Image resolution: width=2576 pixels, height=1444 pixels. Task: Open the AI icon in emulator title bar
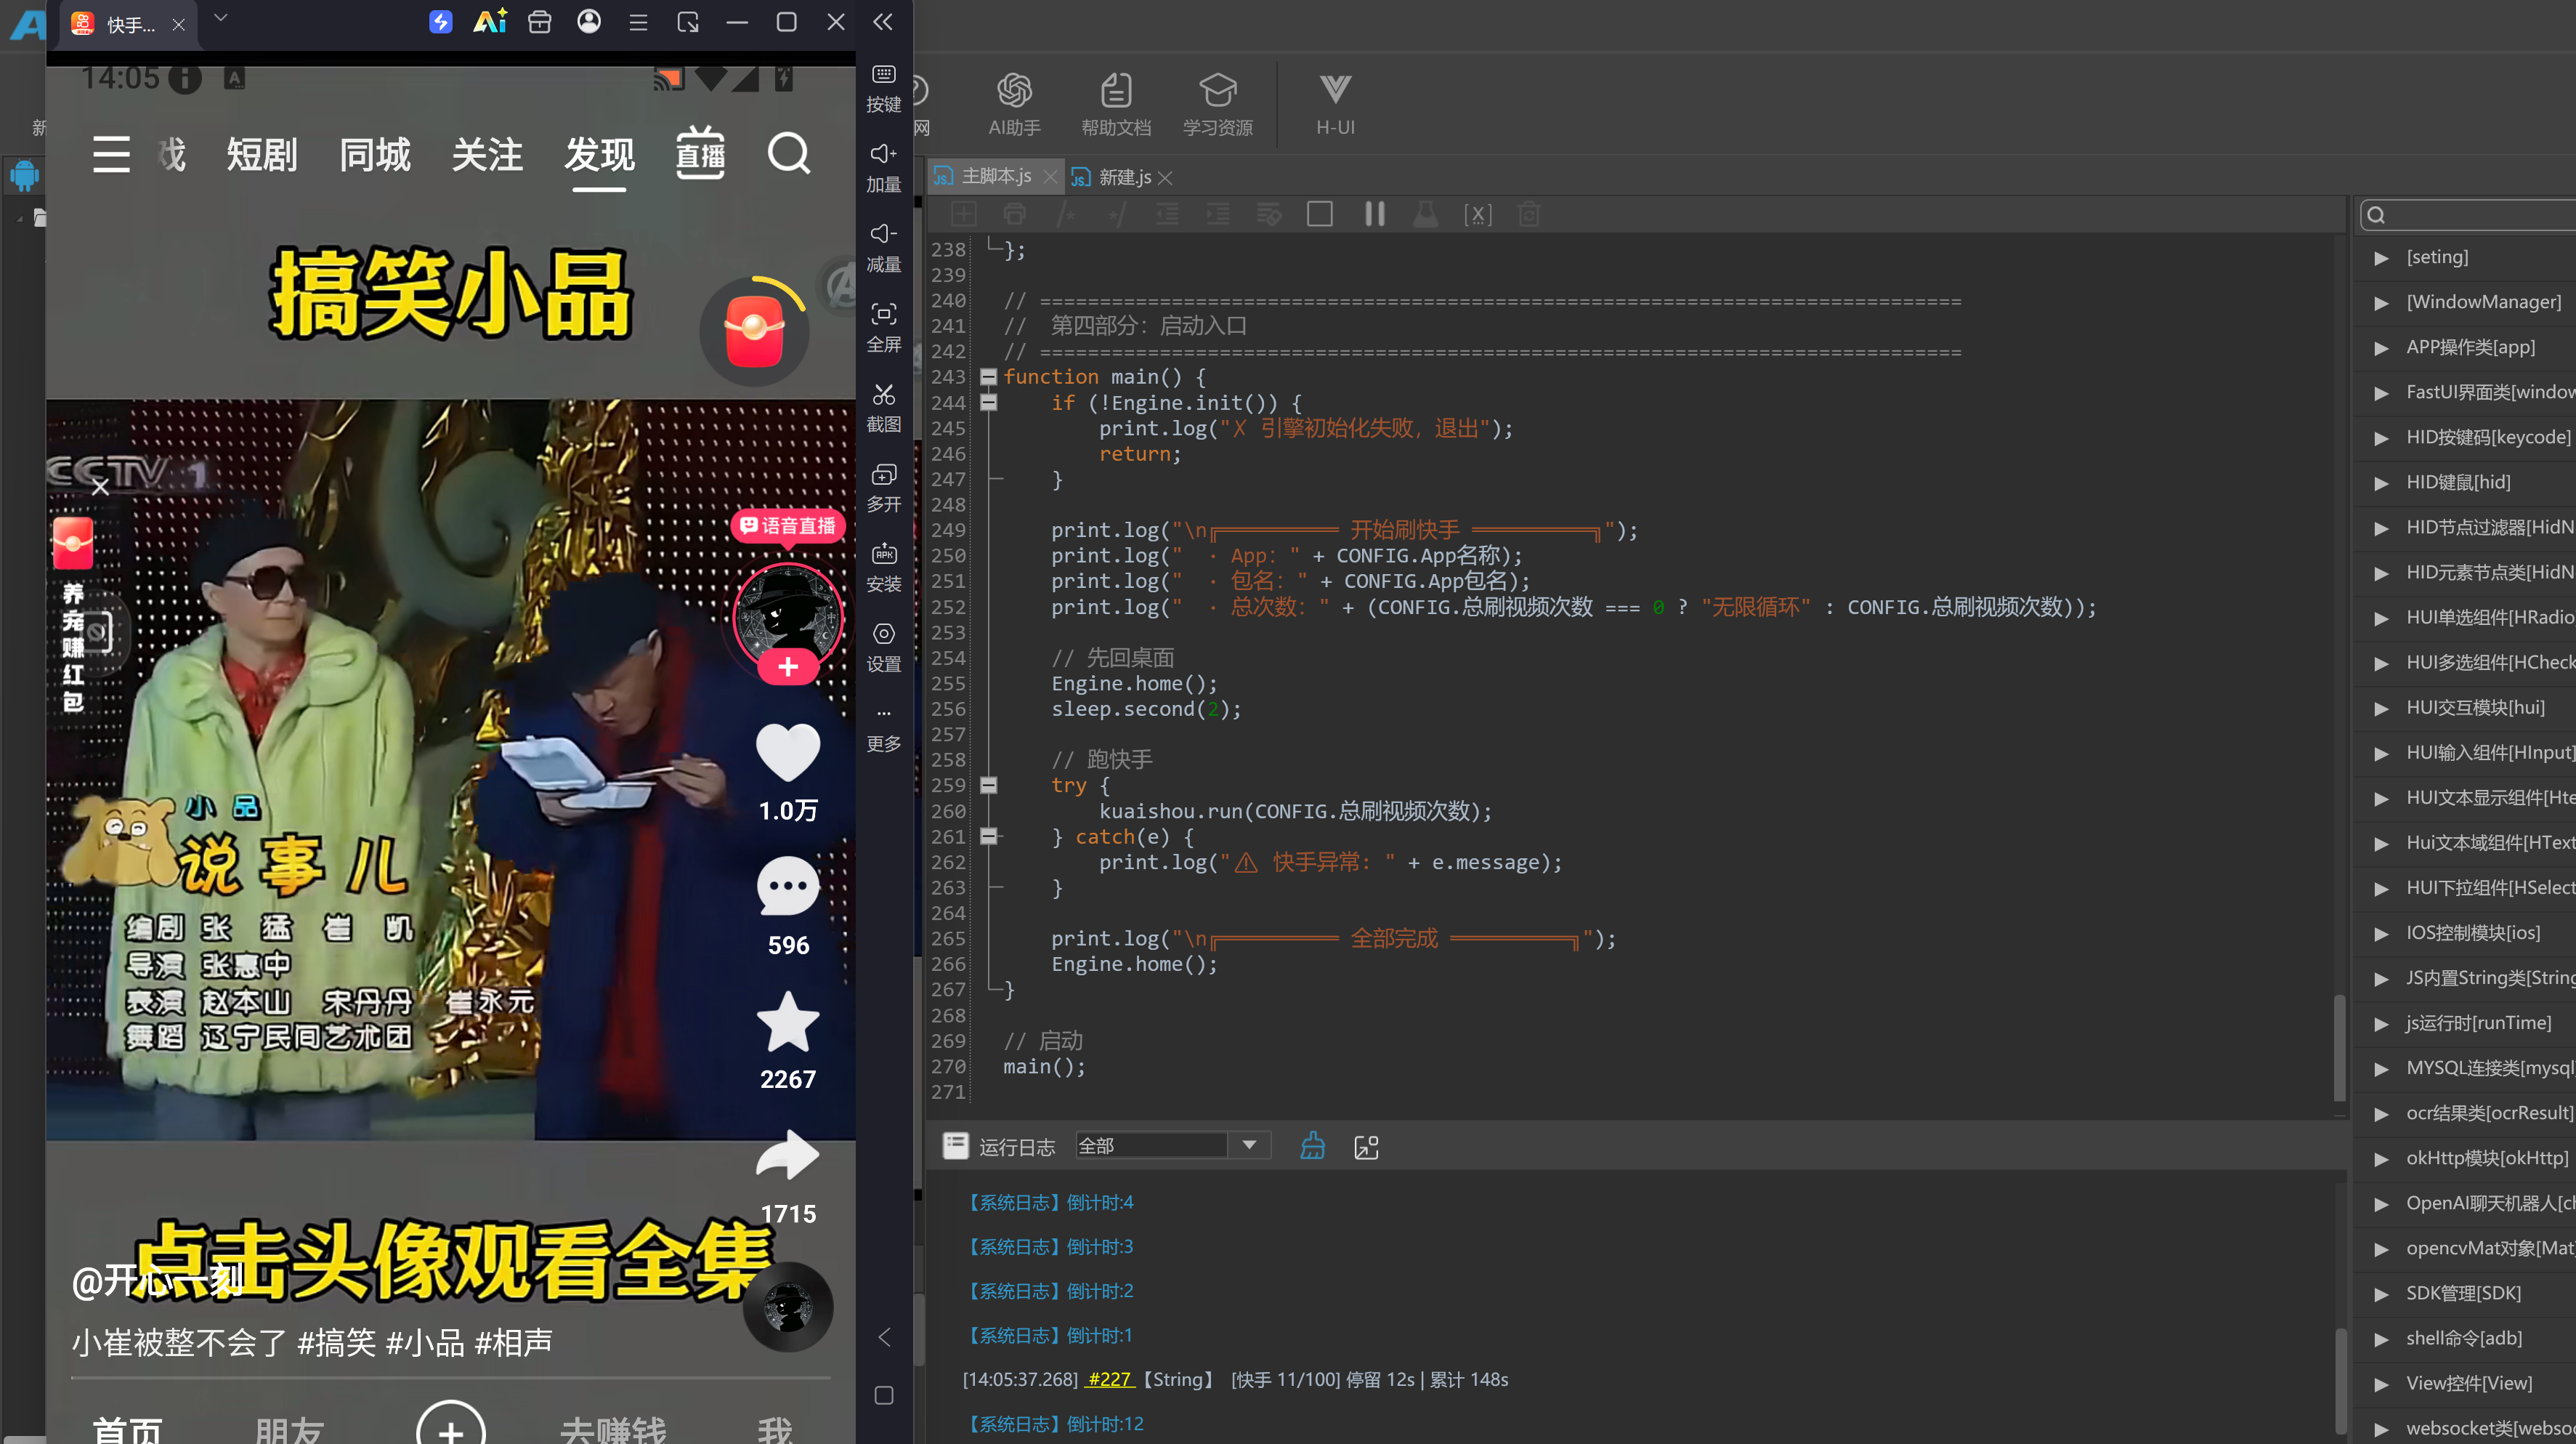[490, 22]
